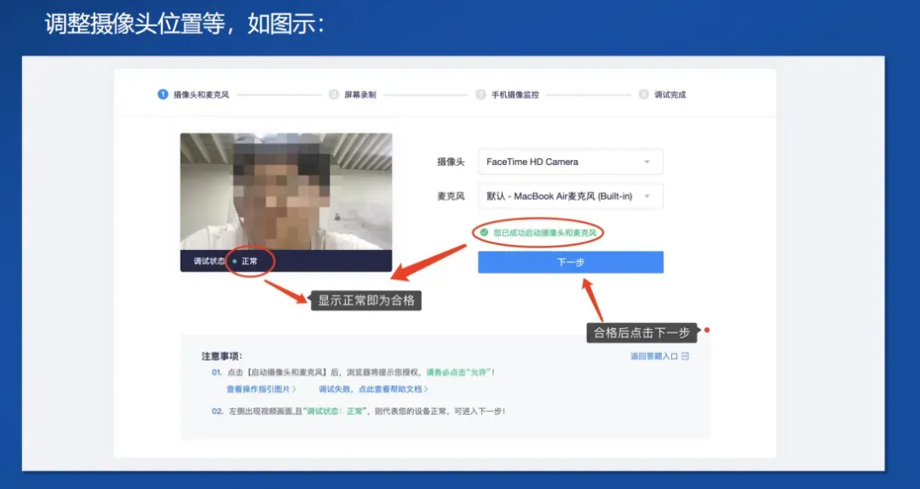Click the green success checkmark icon

coord(484,232)
